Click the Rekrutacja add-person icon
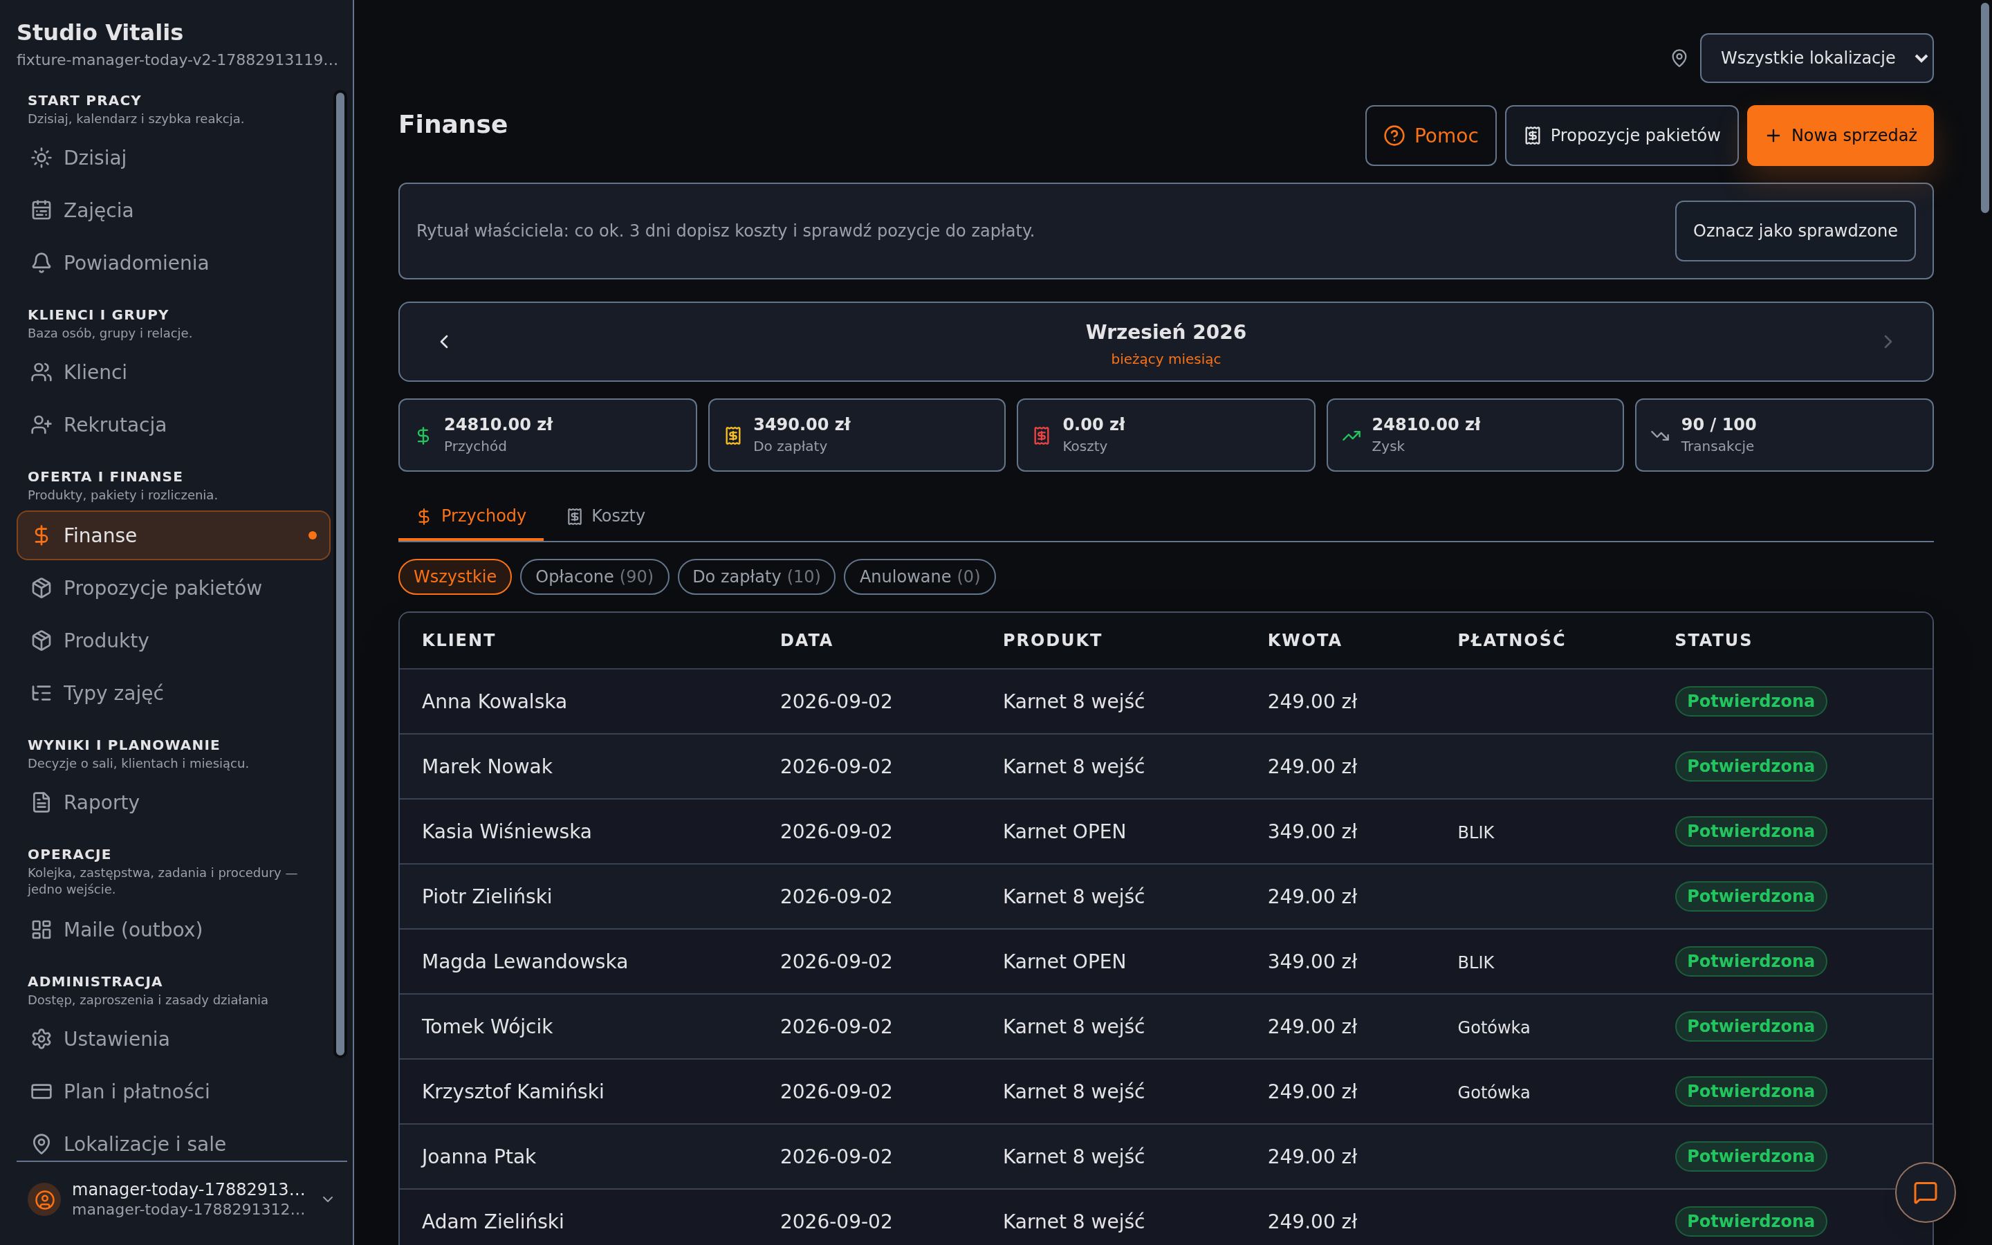This screenshot has height=1245, width=1992. point(41,425)
